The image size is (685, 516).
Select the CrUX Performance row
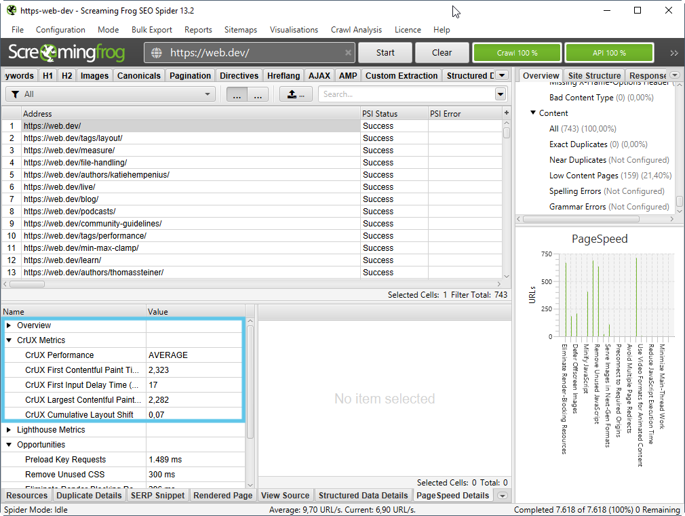click(123, 355)
